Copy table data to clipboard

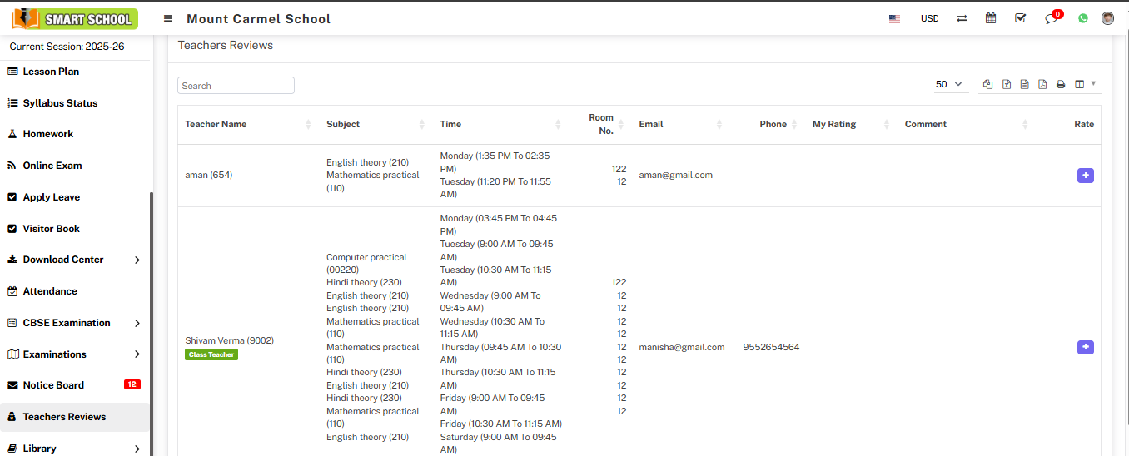988,84
